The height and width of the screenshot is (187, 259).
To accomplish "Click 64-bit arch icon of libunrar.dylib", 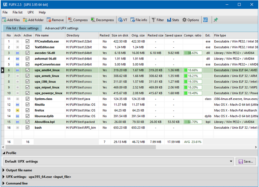I will point(17,116).
